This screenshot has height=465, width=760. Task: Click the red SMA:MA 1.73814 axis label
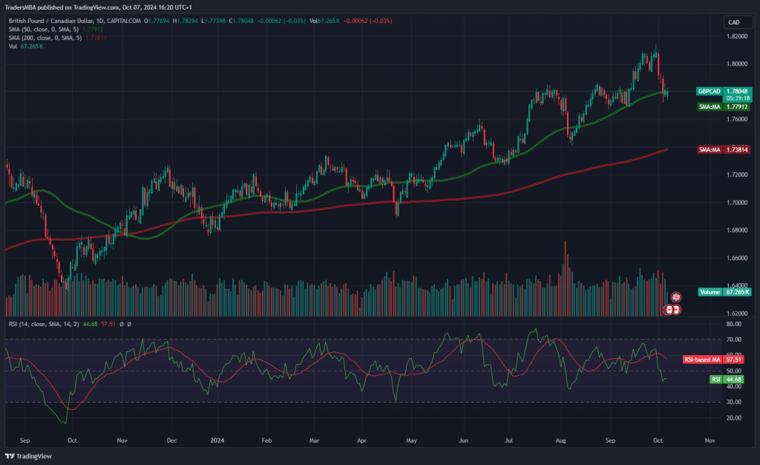point(724,150)
